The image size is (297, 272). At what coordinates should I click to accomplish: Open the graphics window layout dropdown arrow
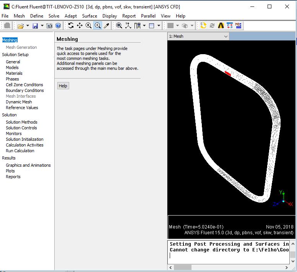coord(159,26)
